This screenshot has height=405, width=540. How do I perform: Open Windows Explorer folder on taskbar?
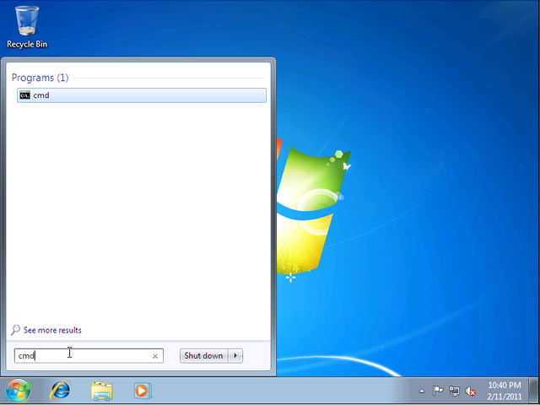point(102,391)
